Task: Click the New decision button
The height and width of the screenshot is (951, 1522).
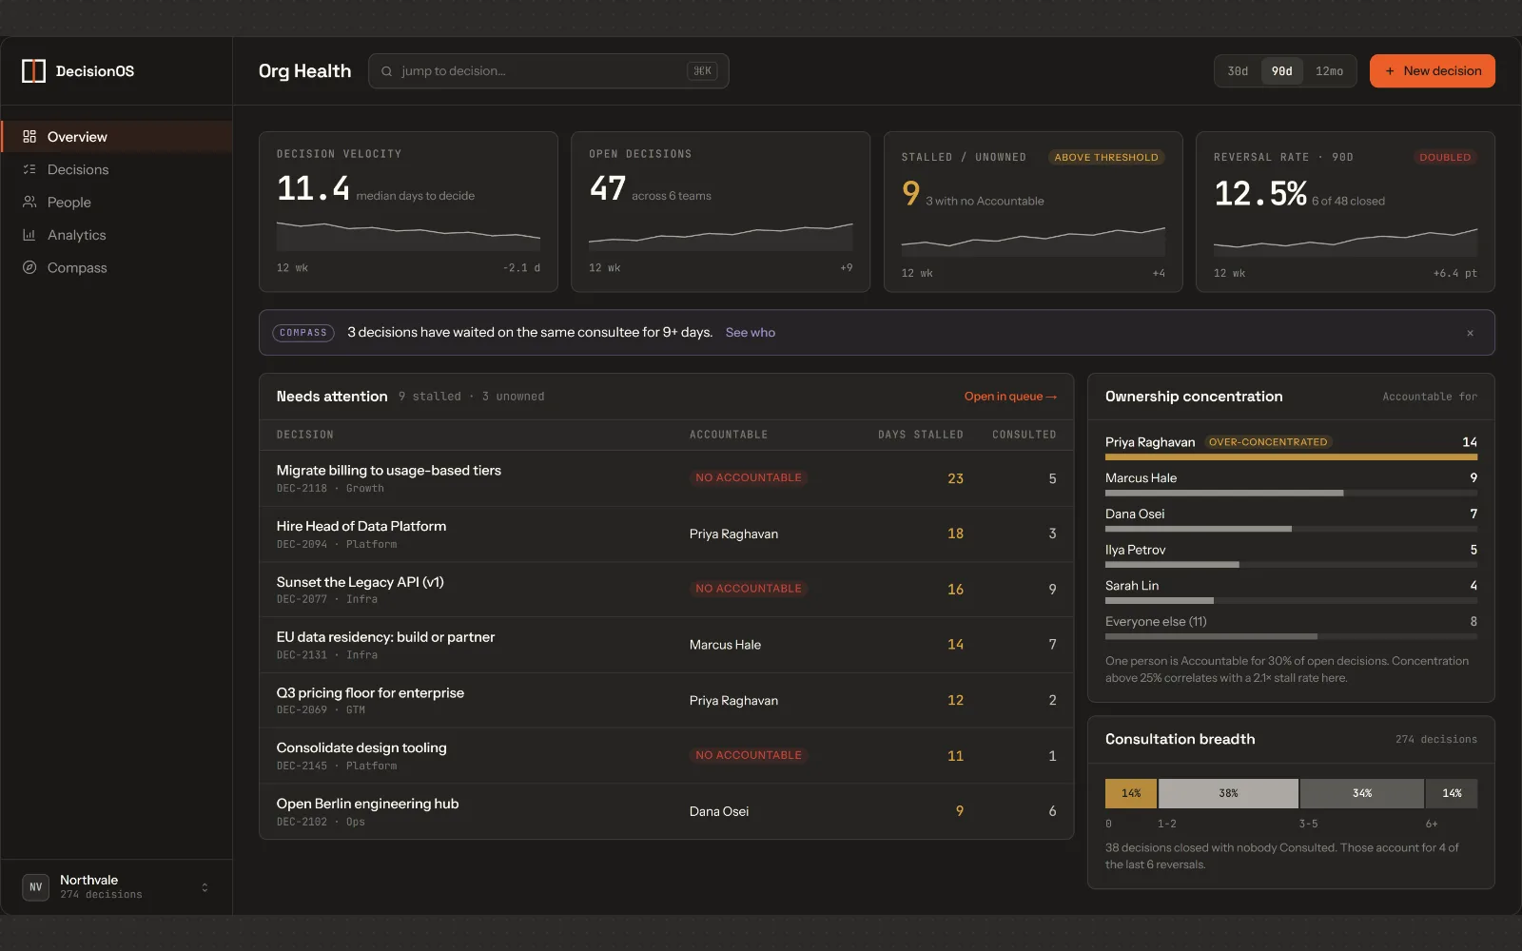Action: click(x=1433, y=71)
